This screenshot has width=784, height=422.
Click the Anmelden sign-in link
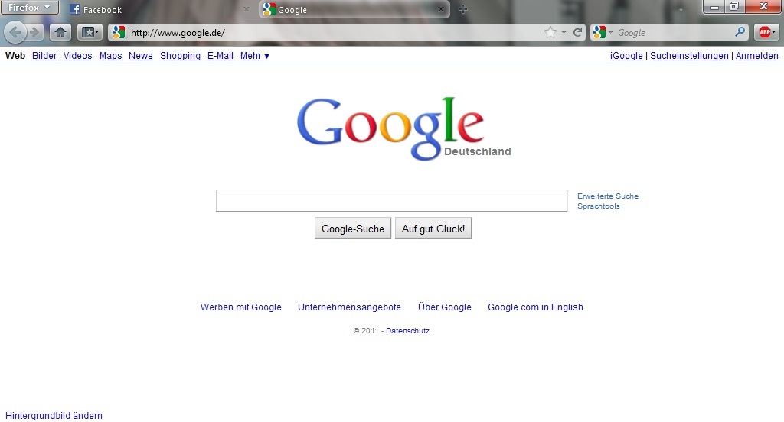(757, 56)
